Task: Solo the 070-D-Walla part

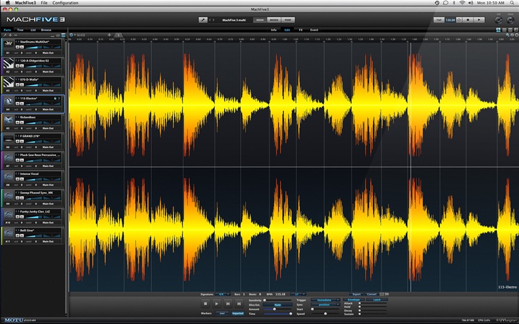Action: click(22, 84)
